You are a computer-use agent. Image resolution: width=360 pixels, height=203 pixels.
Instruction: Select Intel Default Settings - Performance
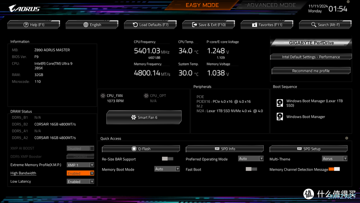pos(311,57)
